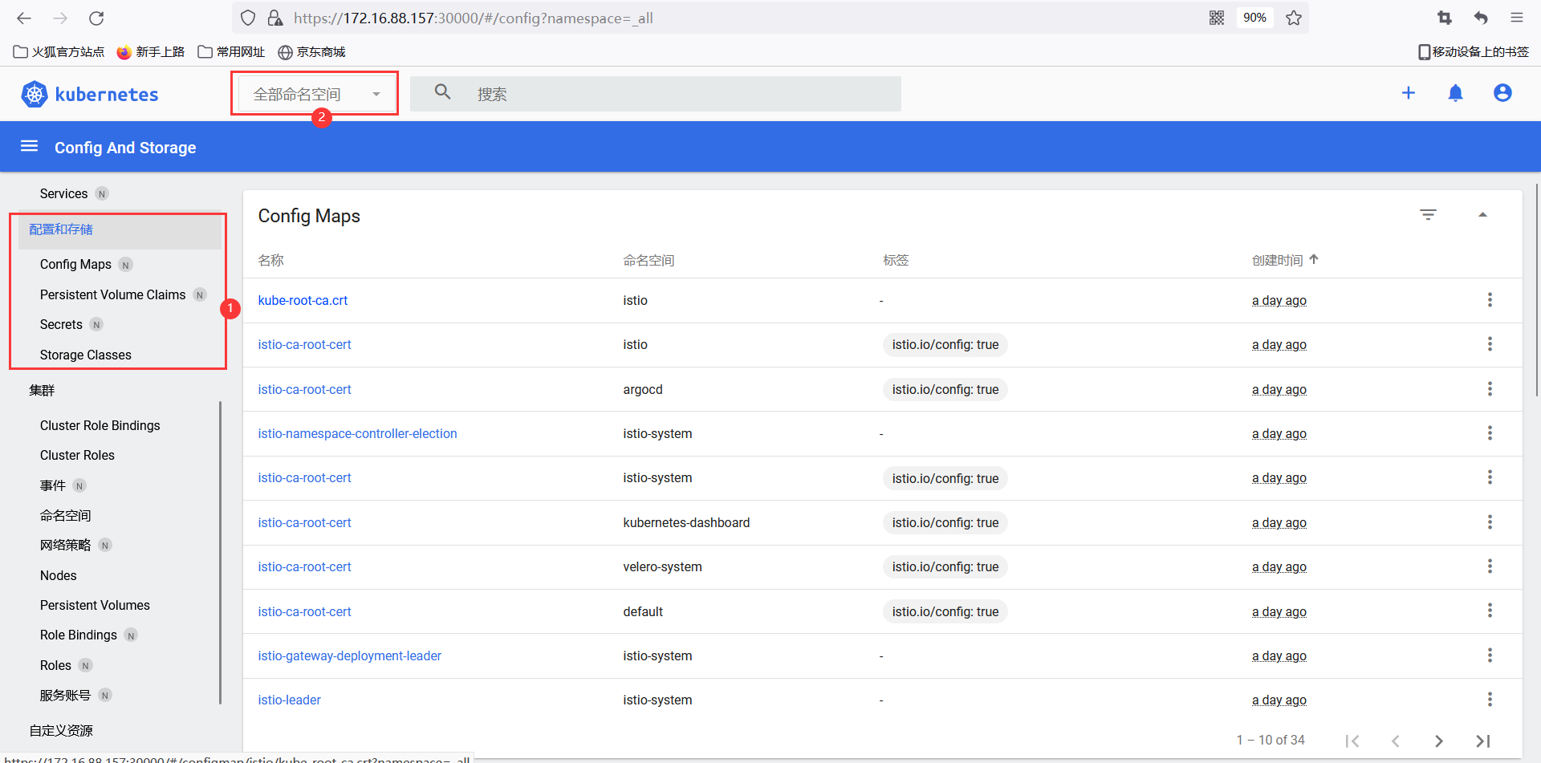
Task: Open filter icon for Config Maps
Action: [x=1428, y=215]
